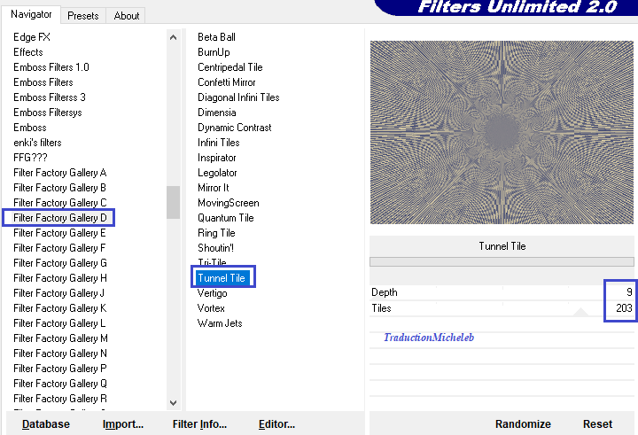Choose the Dimensia filter
The height and width of the screenshot is (435, 638).
(x=217, y=113)
